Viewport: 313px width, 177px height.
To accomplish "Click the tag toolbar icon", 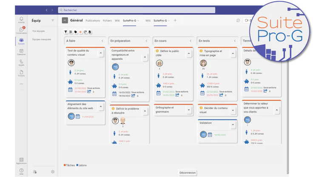I will (75, 32).
